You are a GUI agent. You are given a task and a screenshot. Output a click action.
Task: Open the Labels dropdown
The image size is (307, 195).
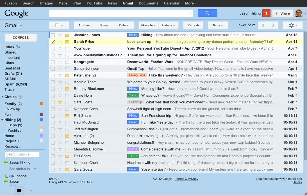tap(168, 25)
